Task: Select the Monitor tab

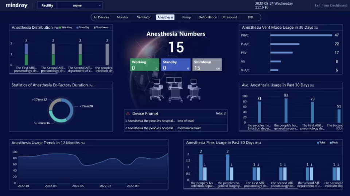Action: click(x=122, y=17)
